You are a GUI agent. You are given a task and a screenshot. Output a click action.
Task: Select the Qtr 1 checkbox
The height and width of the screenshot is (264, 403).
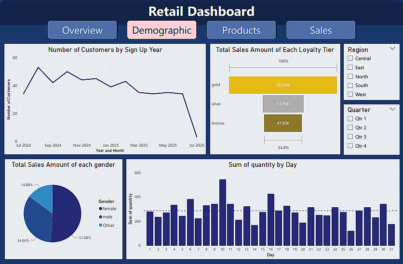(x=350, y=118)
